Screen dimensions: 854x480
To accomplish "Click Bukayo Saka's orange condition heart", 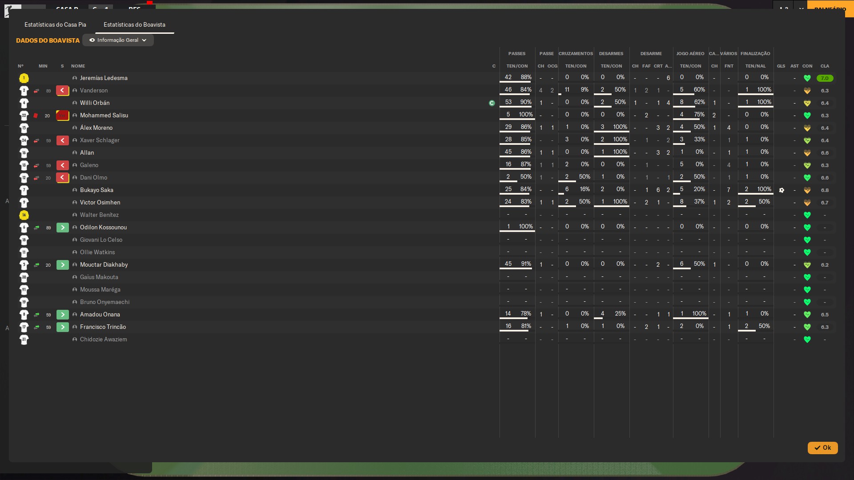I will pos(807,190).
